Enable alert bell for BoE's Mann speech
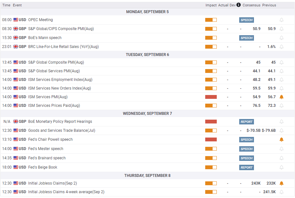The height and width of the screenshot is (198, 295). coord(282,38)
